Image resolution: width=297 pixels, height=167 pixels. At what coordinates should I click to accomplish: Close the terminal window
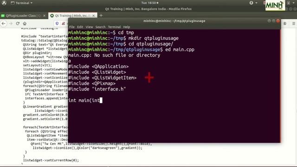[x=278, y=21]
